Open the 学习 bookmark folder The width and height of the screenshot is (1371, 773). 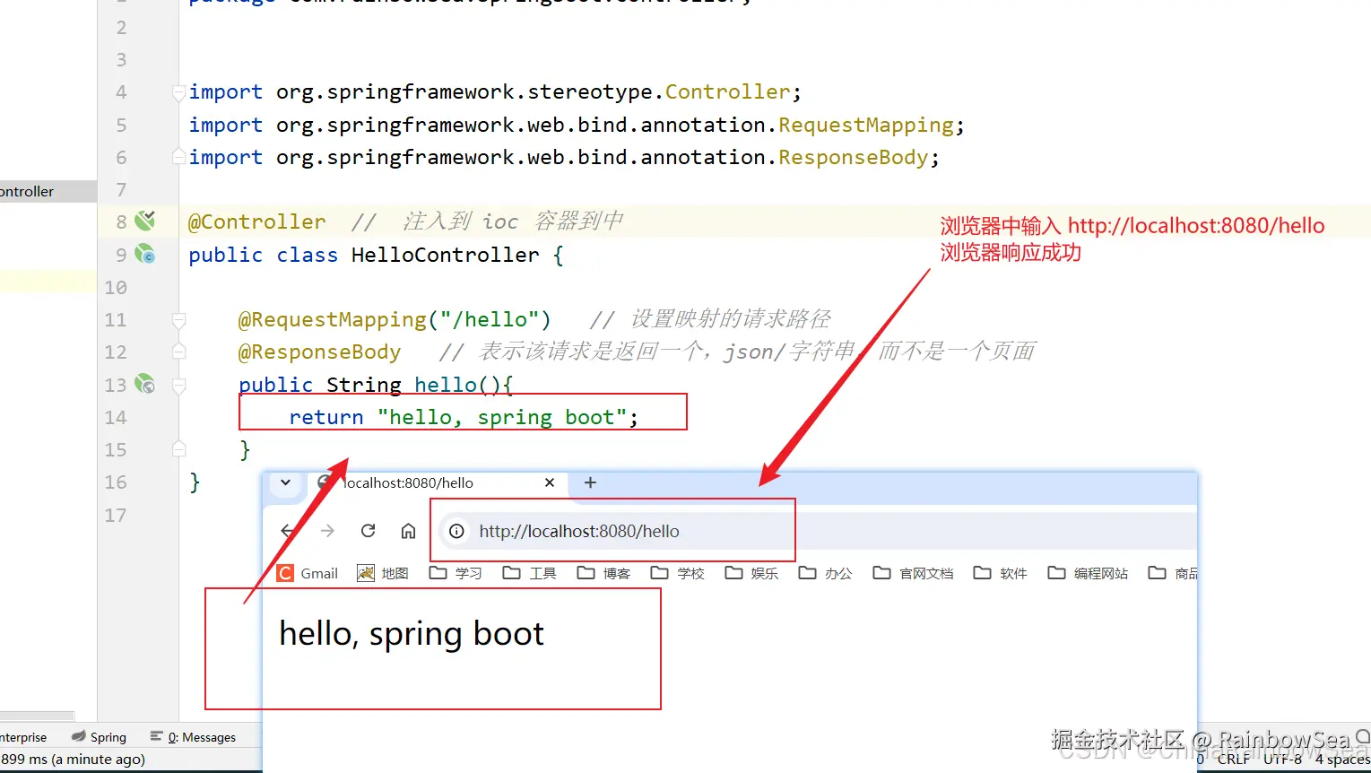(456, 573)
